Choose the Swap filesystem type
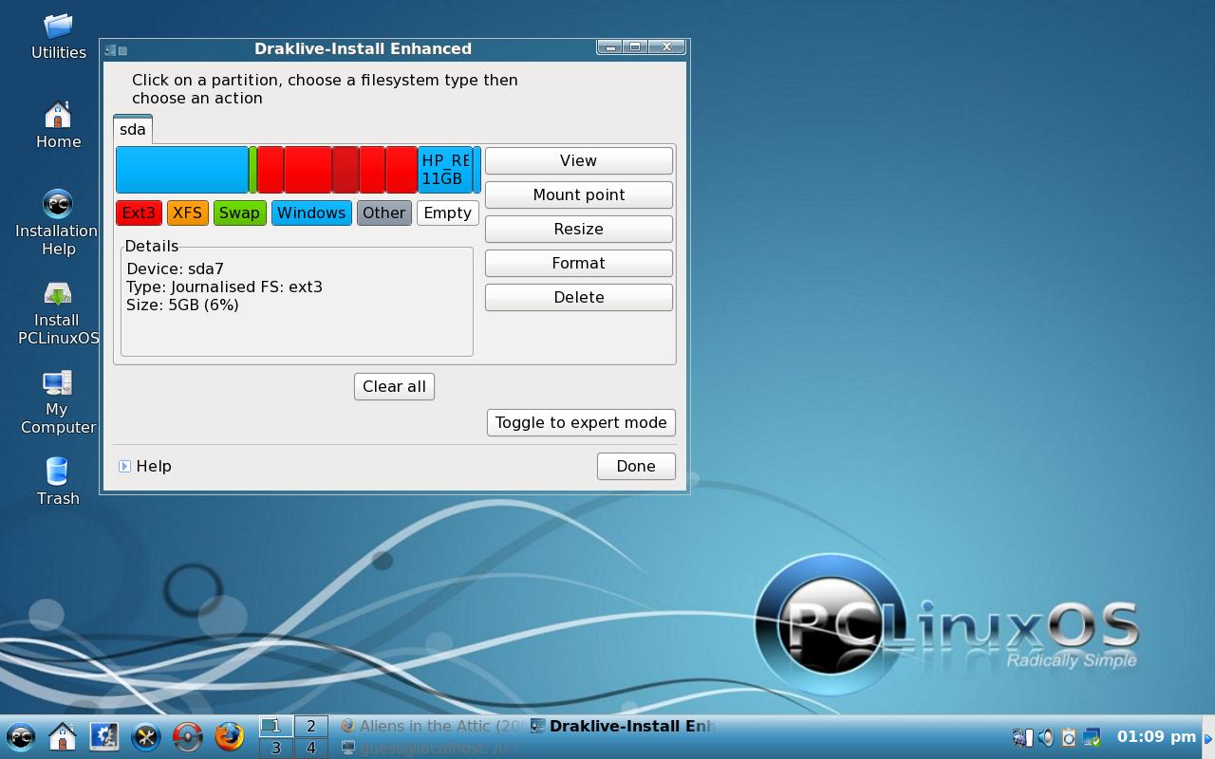This screenshot has height=759, width=1215. (x=239, y=213)
